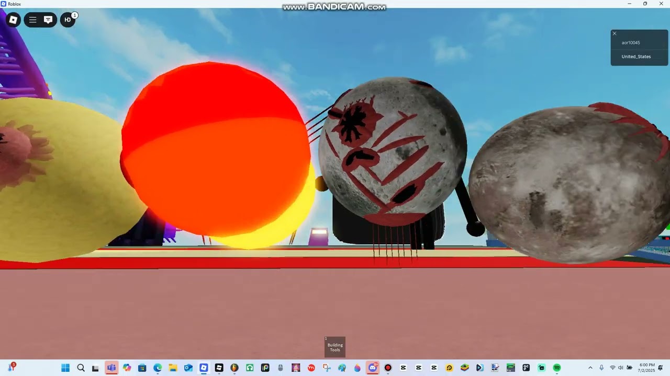
Task: Open Discord from the taskbar
Action: pyautogui.click(x=373, y=368)
